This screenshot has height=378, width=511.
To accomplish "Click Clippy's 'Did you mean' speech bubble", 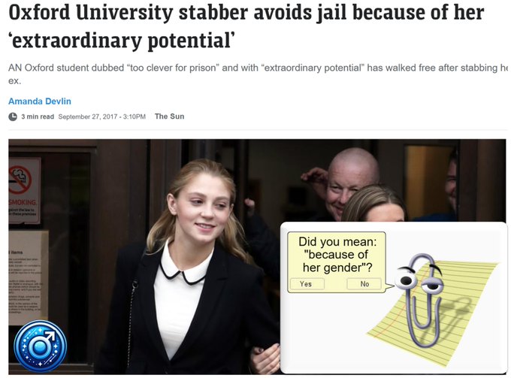I will point(337,262).
